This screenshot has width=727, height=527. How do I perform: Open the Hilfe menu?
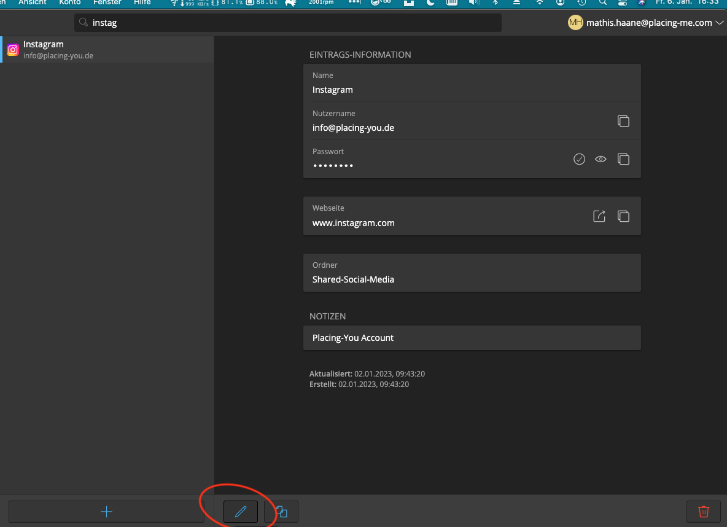[142, 2]
